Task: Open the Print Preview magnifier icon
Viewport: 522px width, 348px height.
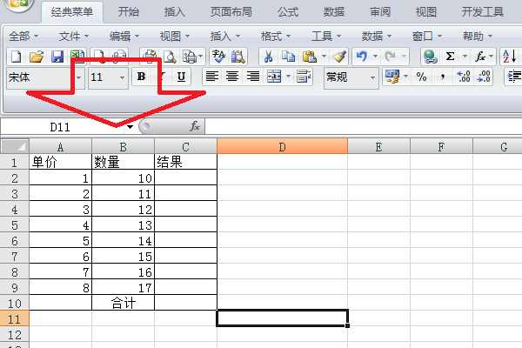Action: point(170,57)
